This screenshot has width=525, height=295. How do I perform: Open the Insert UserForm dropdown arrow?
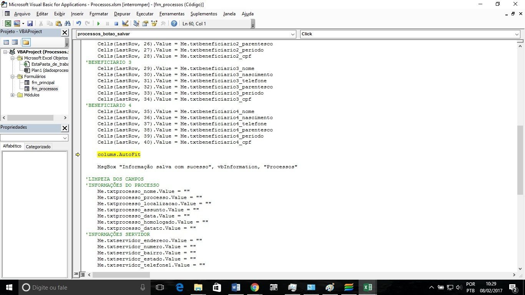pyautogui.click(x=23, y=23)
